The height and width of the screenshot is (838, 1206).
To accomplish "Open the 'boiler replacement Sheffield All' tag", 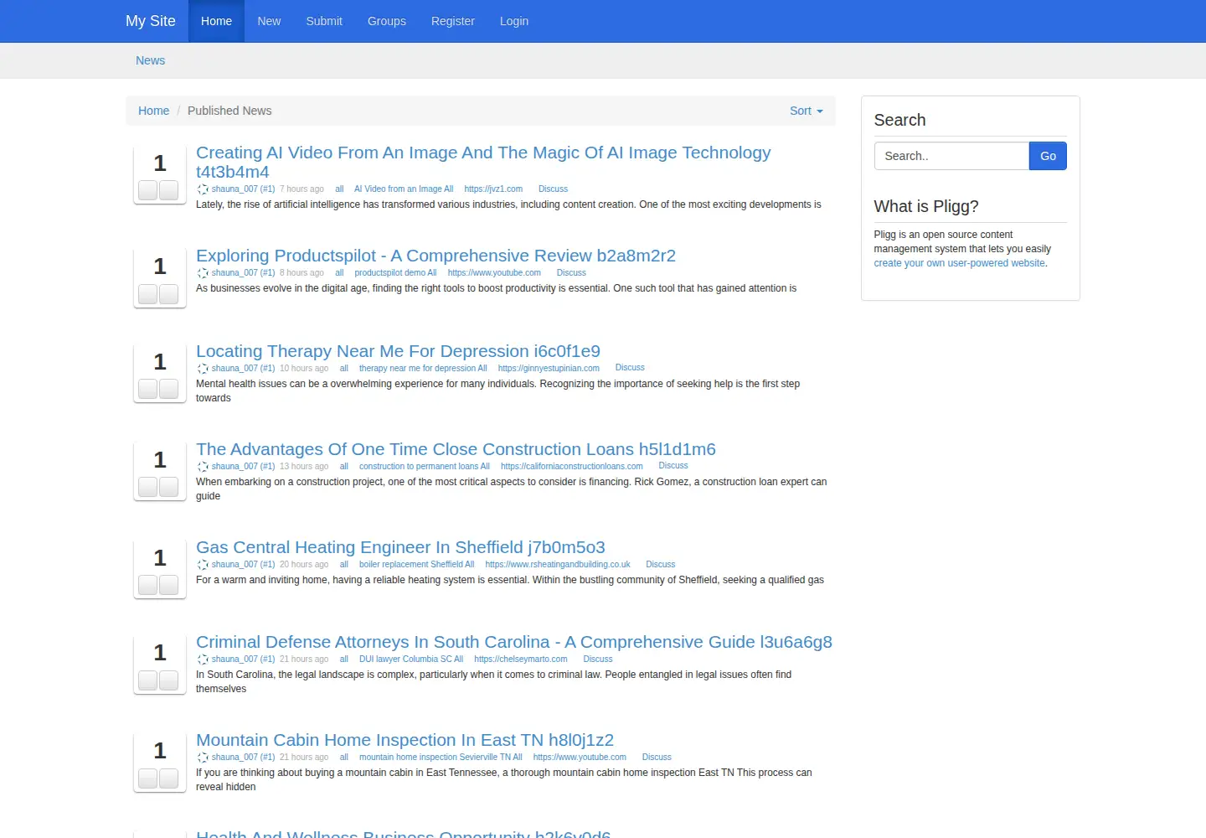I will click(416, 565).
